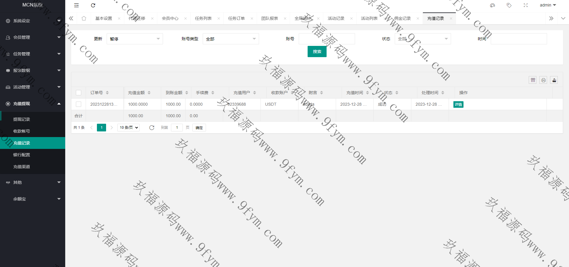Open 提现记录 in the sidebar
Screen dimensions: 569x267
point(22,119)
